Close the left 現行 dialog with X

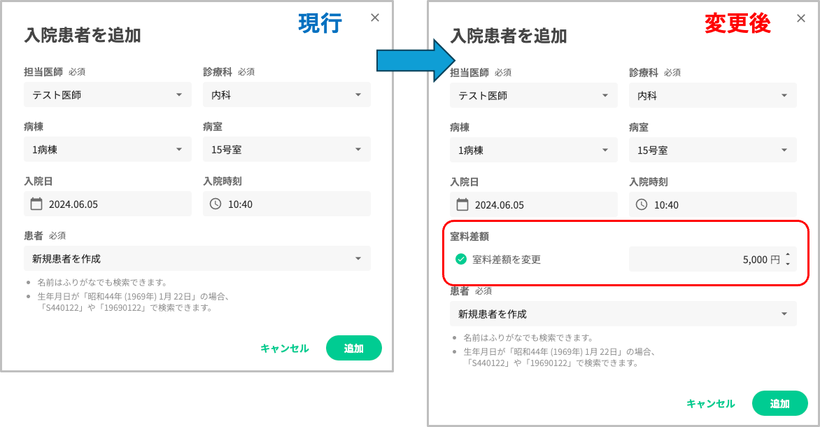(375, 17)
